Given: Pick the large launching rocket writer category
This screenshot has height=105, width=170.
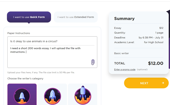Looking at the screenshot, I should click(x=83, y=94).
